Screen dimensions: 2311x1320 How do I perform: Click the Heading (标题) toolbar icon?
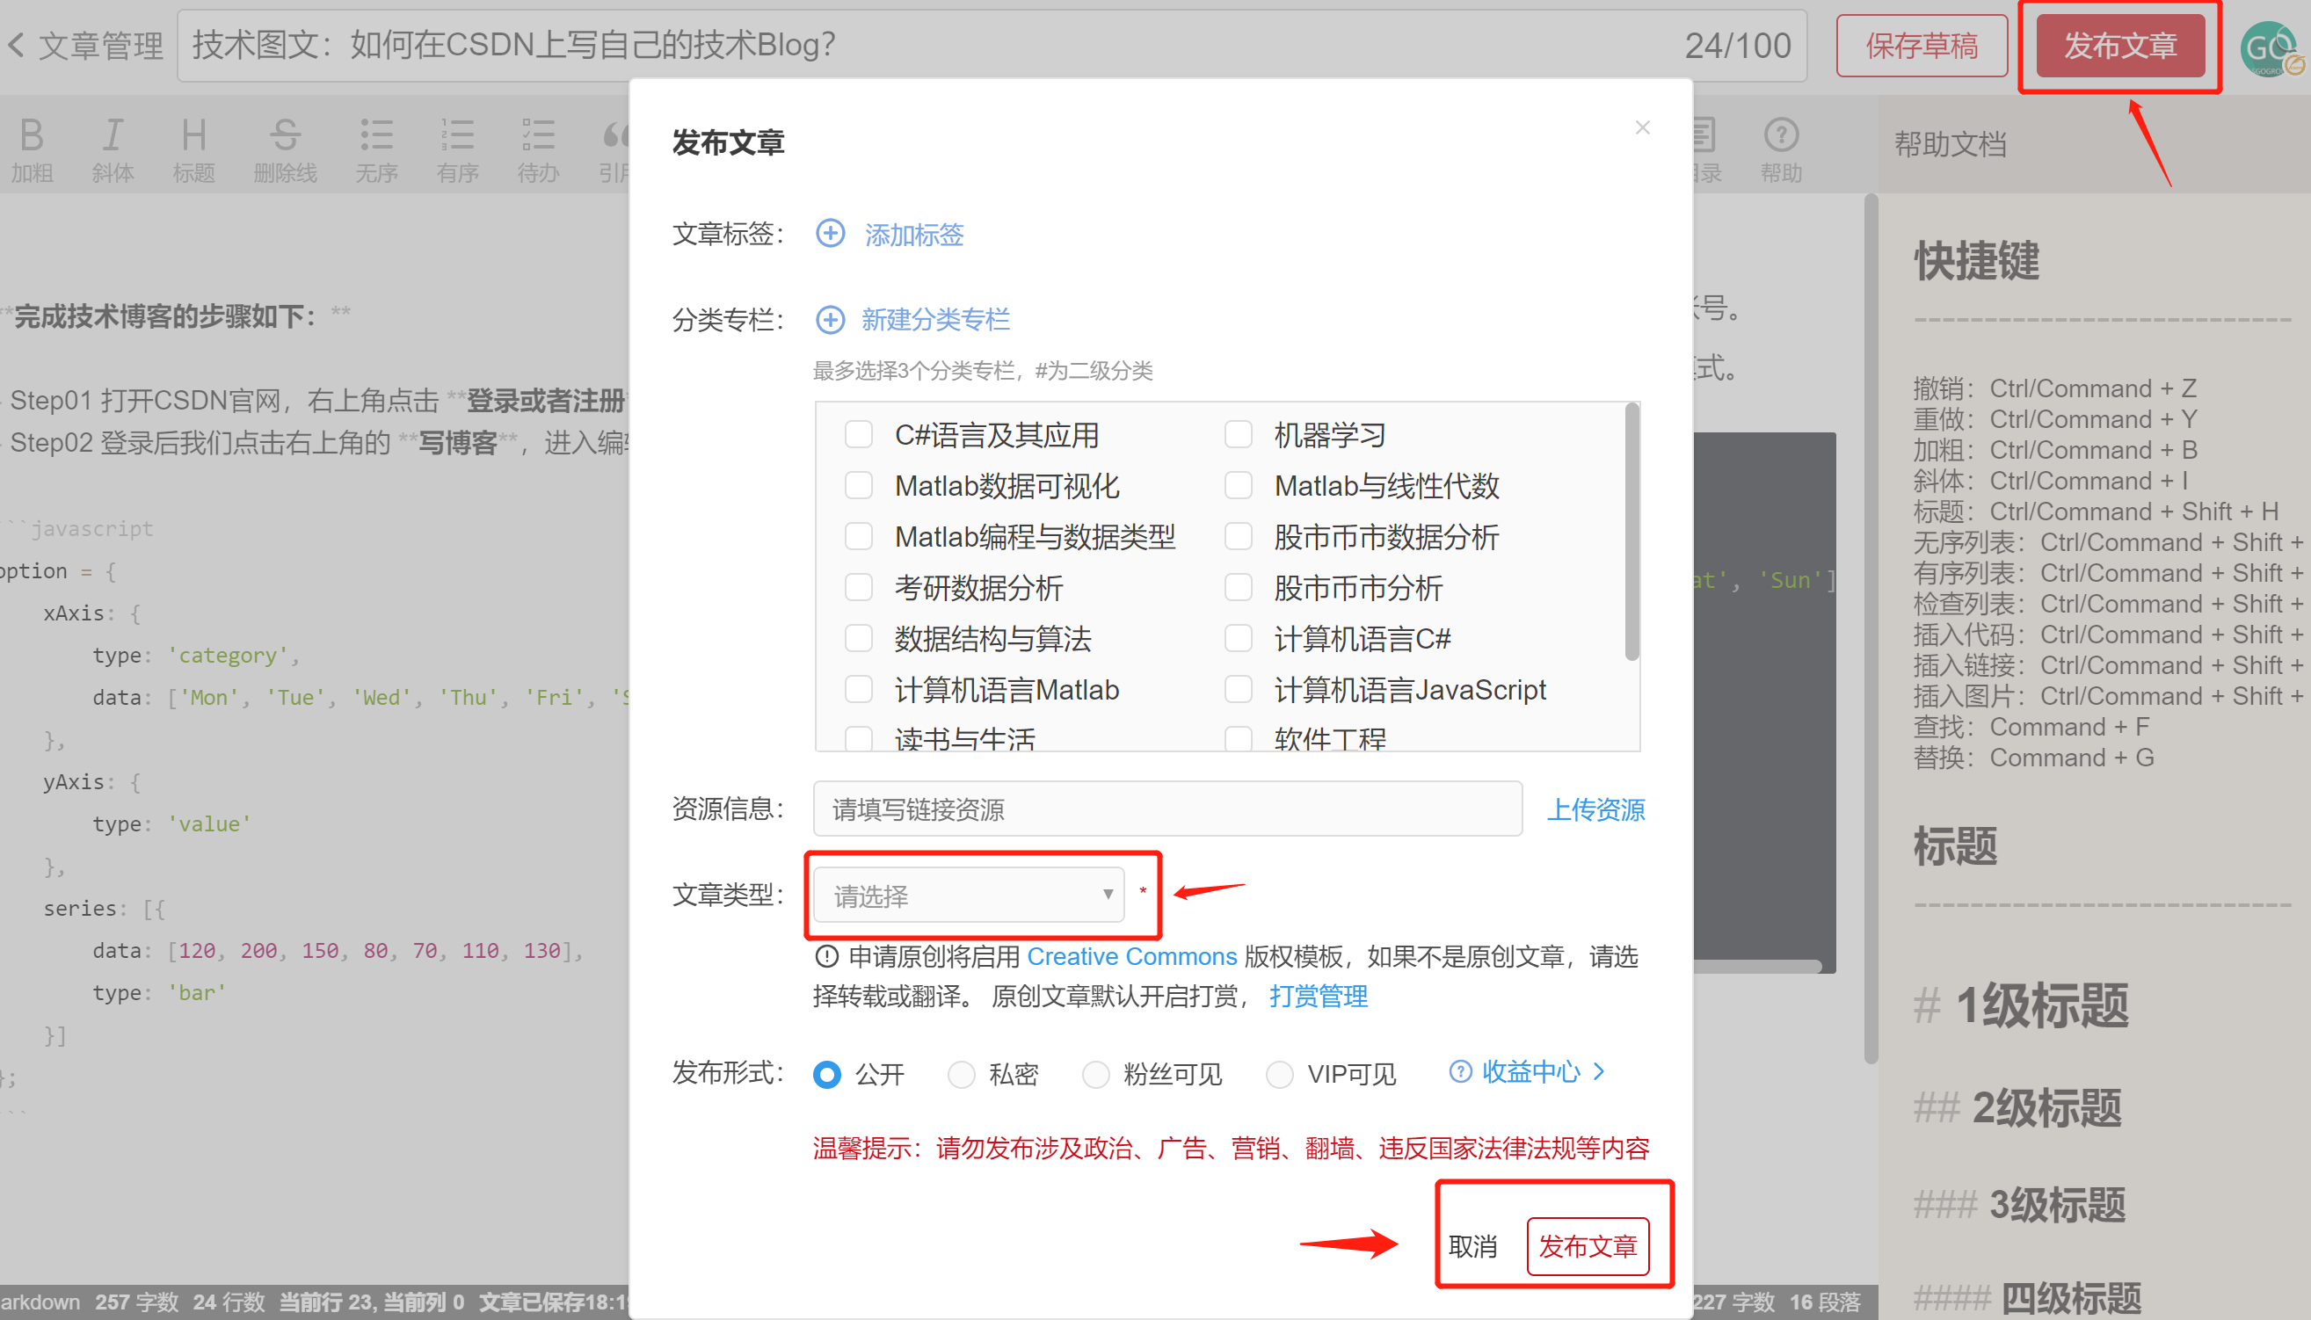[x=193, y=149]
